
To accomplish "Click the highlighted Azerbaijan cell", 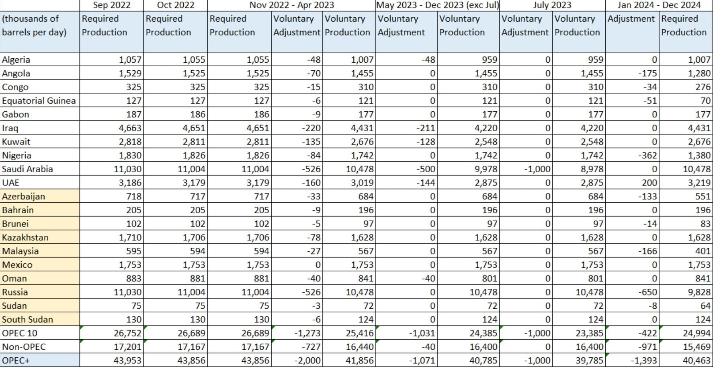I will click(40, 196).
